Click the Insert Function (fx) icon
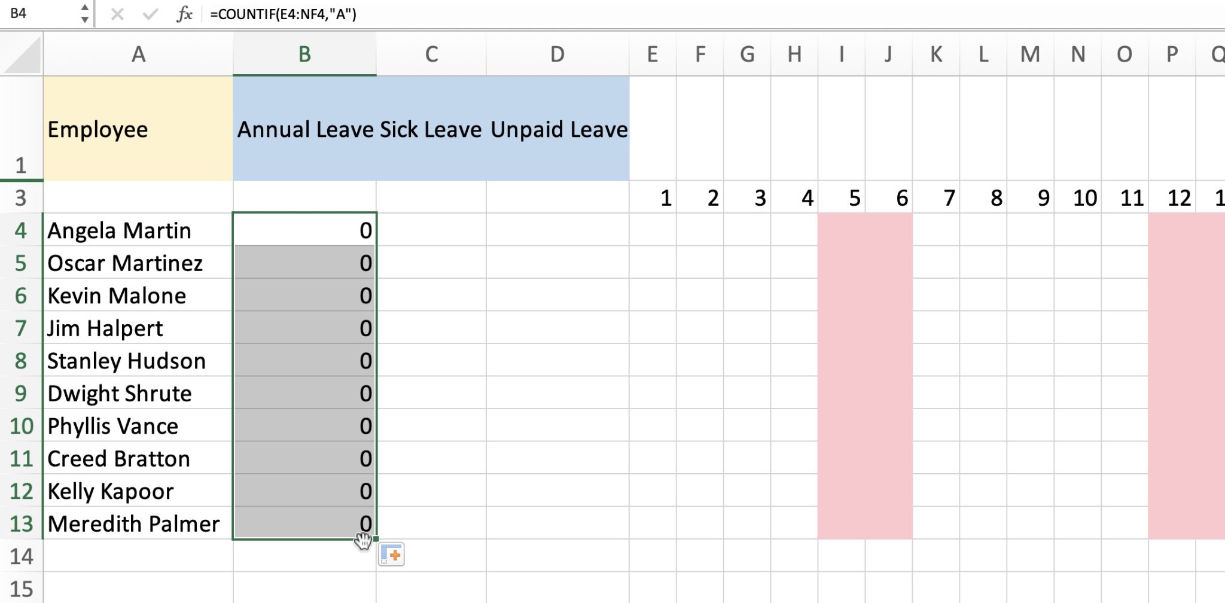The image size is (1225, 603). click(x=185, y=15)
